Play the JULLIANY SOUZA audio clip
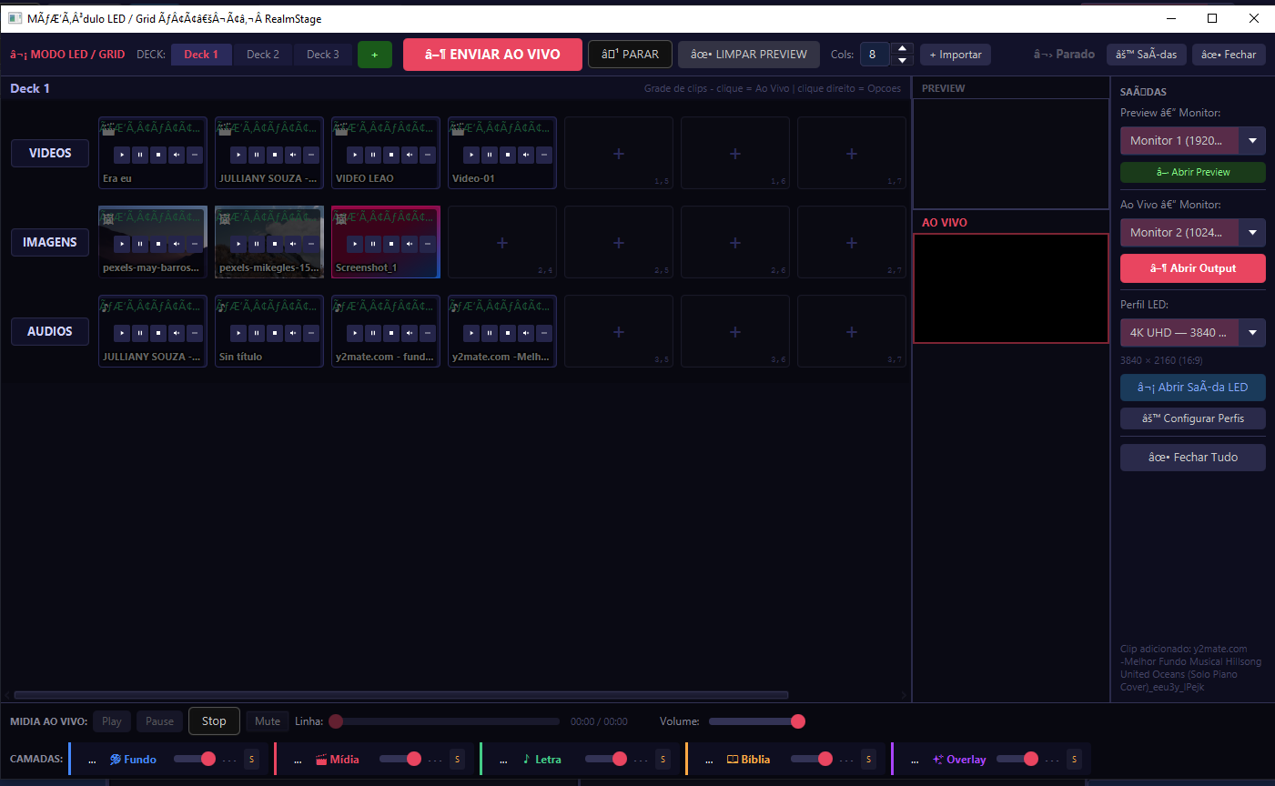Image resolution: width=1275 pixels, height=786 pixels. point(122,333)
